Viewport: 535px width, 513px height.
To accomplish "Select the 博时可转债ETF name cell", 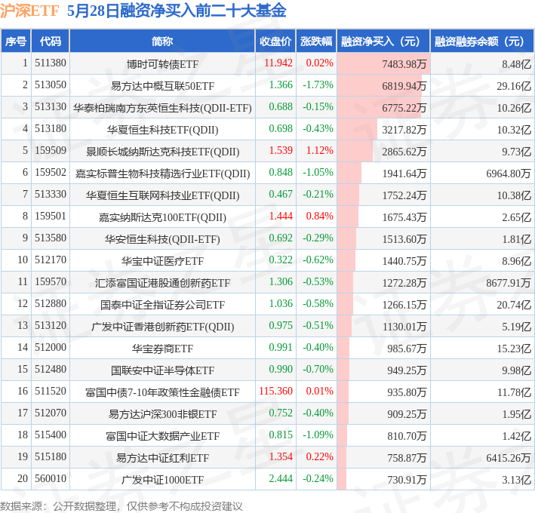I will pyautogui.click(x=162, y=64).
